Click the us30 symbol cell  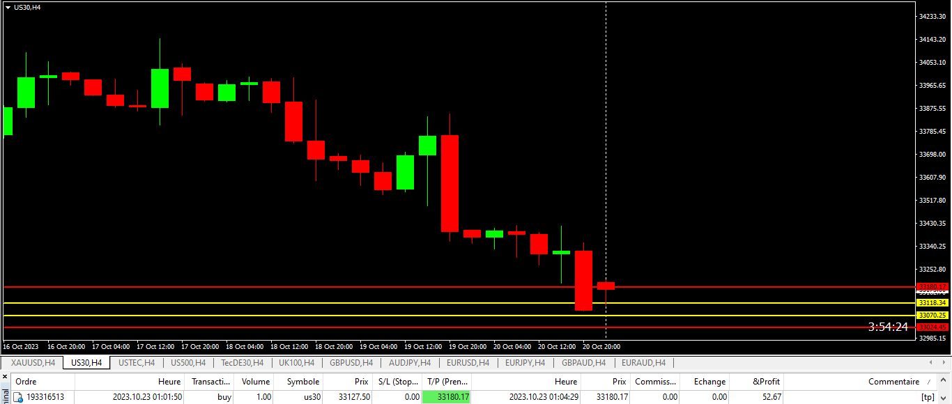click(x=311, y=397)
